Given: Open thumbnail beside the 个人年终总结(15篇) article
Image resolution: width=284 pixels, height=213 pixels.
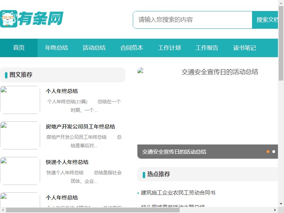Looking at the screenshot, I should [20, 100].
